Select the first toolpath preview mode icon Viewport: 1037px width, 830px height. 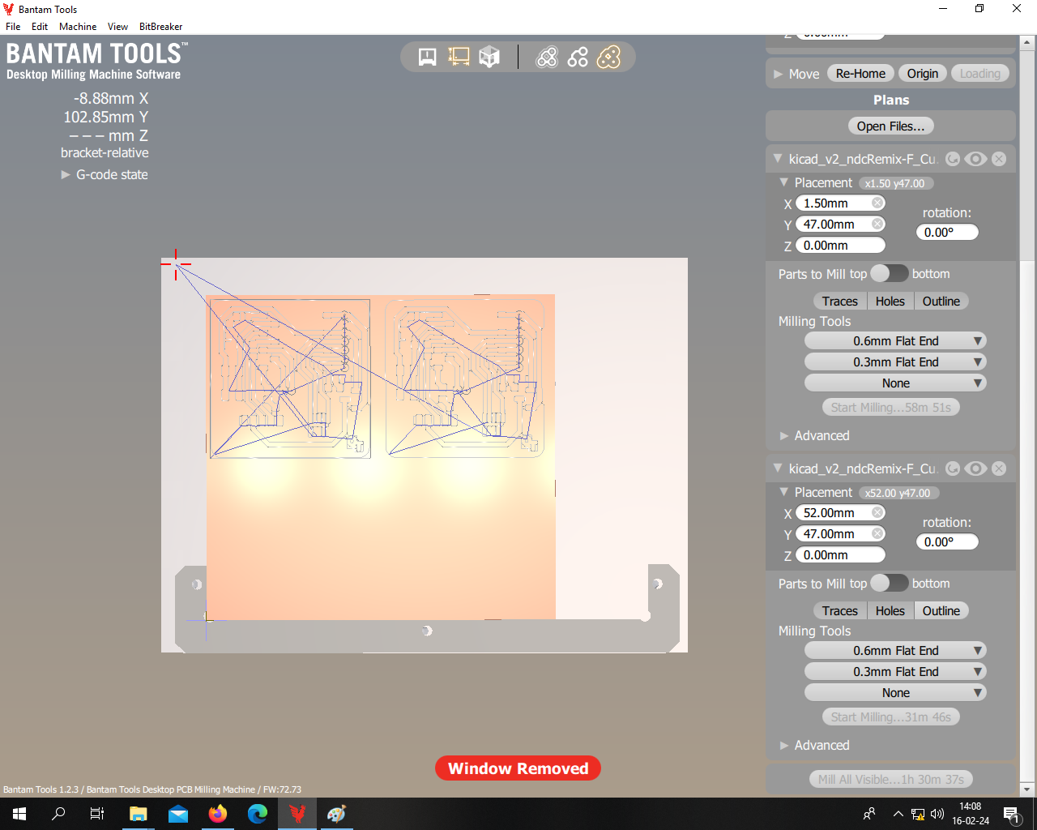[547, 57]
